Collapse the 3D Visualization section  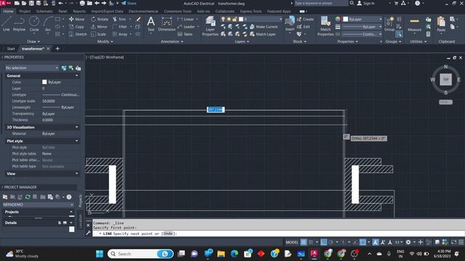pyautogui.click(x=77, y=128)
